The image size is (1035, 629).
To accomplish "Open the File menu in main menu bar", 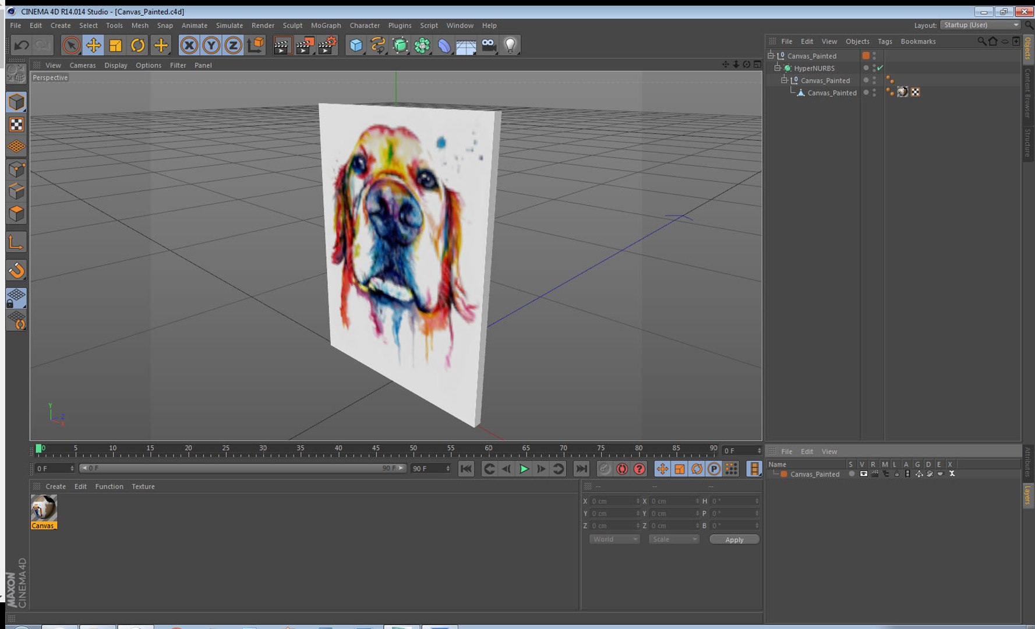I will 16,26.
